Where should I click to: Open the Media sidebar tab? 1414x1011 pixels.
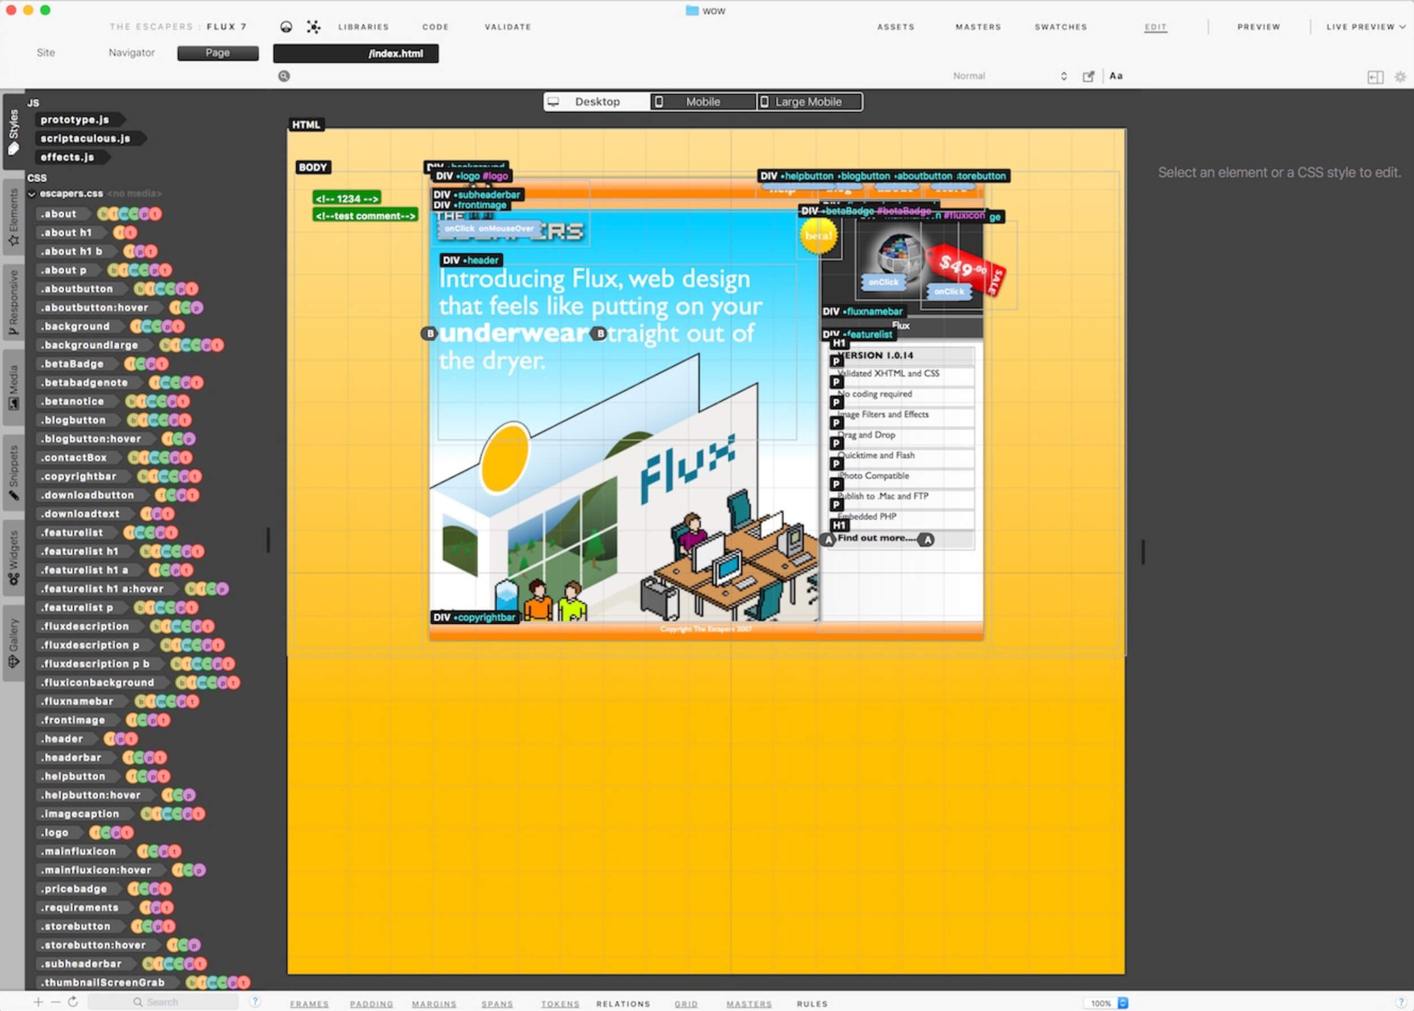14,387
